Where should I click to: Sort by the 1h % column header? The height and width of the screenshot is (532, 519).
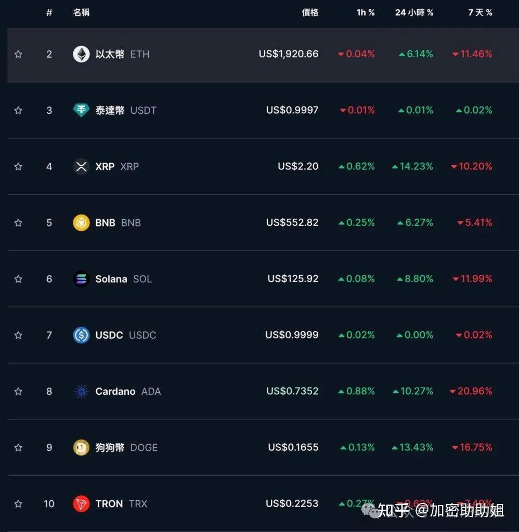tap(366, 12)
